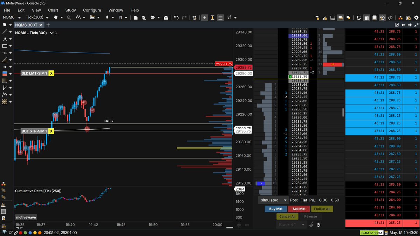Click the Buy Mkt button

coord(275,209)
